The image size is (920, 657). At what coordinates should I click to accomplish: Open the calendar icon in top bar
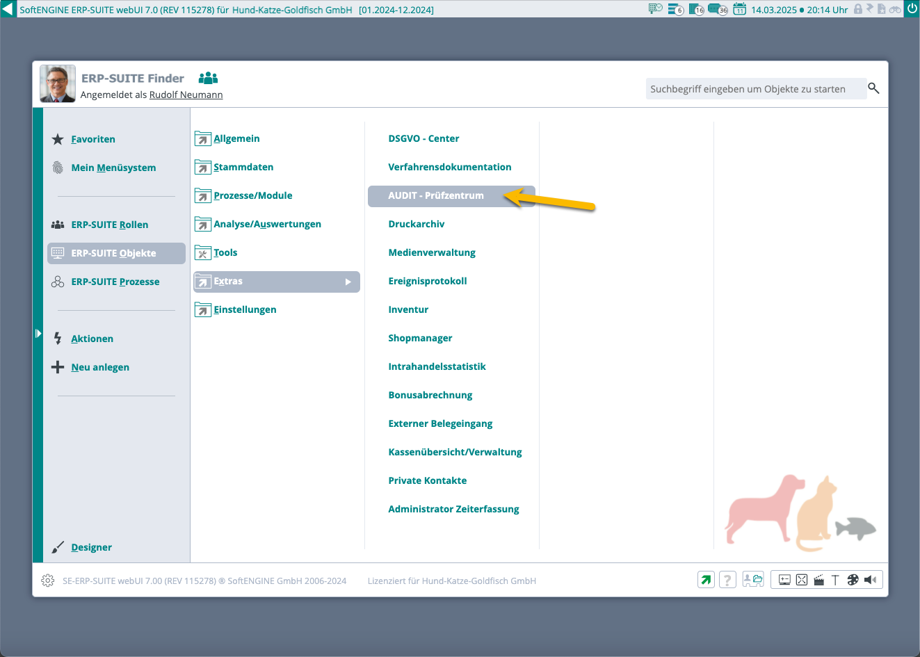740,10
